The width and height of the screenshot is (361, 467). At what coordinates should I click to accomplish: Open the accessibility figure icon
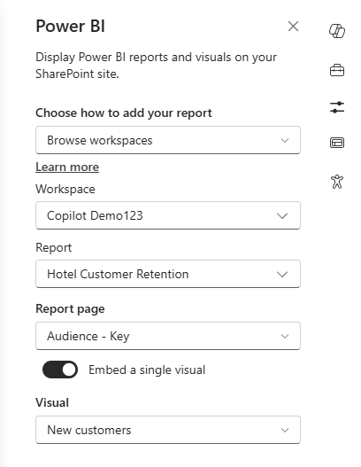(x=337, y=182)
